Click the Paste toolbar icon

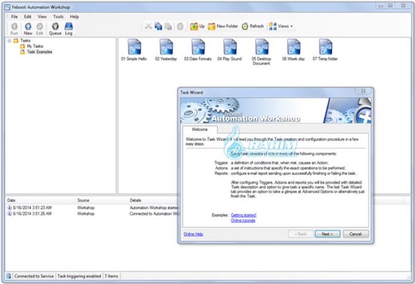click(x=168, y=26)
